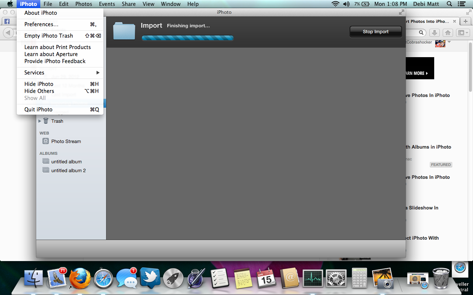473x295 pixels.
Task: Close the open iPhoto application menu
Action: (x=28, y=4)
